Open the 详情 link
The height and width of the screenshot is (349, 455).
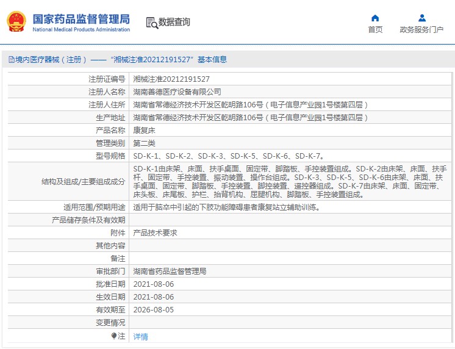pyautogui.click(x=140, y=337)
